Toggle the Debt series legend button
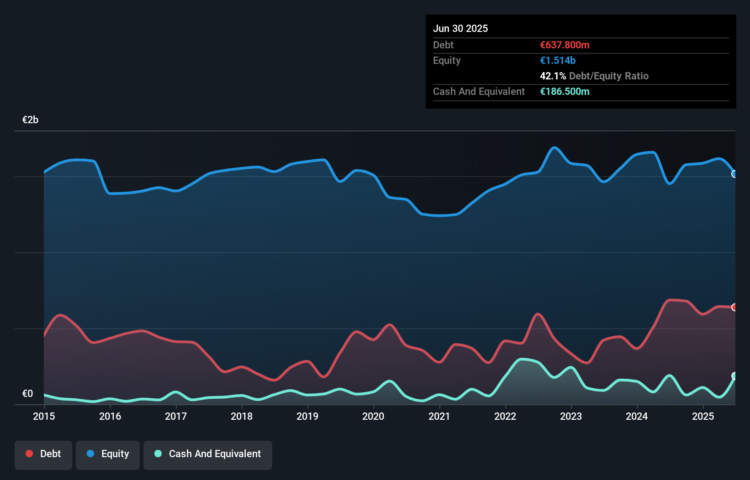The image size is (750, 480). click(x=43, y=454)
